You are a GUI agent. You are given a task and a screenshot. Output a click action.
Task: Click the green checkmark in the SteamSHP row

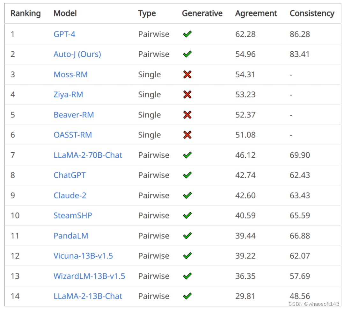(x=187, y=215)
